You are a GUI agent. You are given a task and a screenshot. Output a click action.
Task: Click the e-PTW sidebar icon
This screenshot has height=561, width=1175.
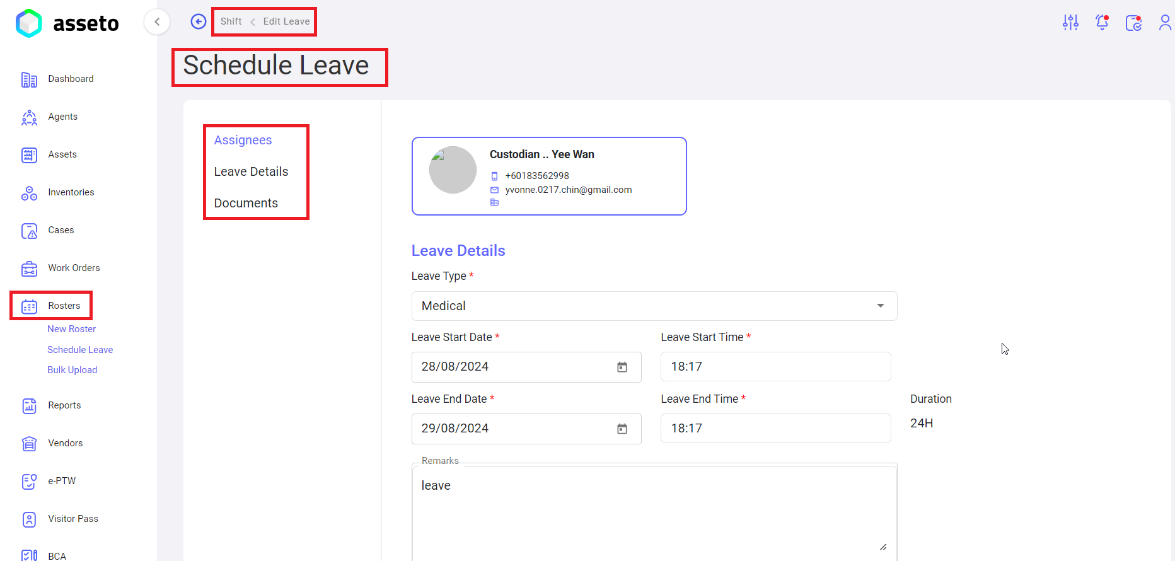pyautogui.click(x=29, y=482)
